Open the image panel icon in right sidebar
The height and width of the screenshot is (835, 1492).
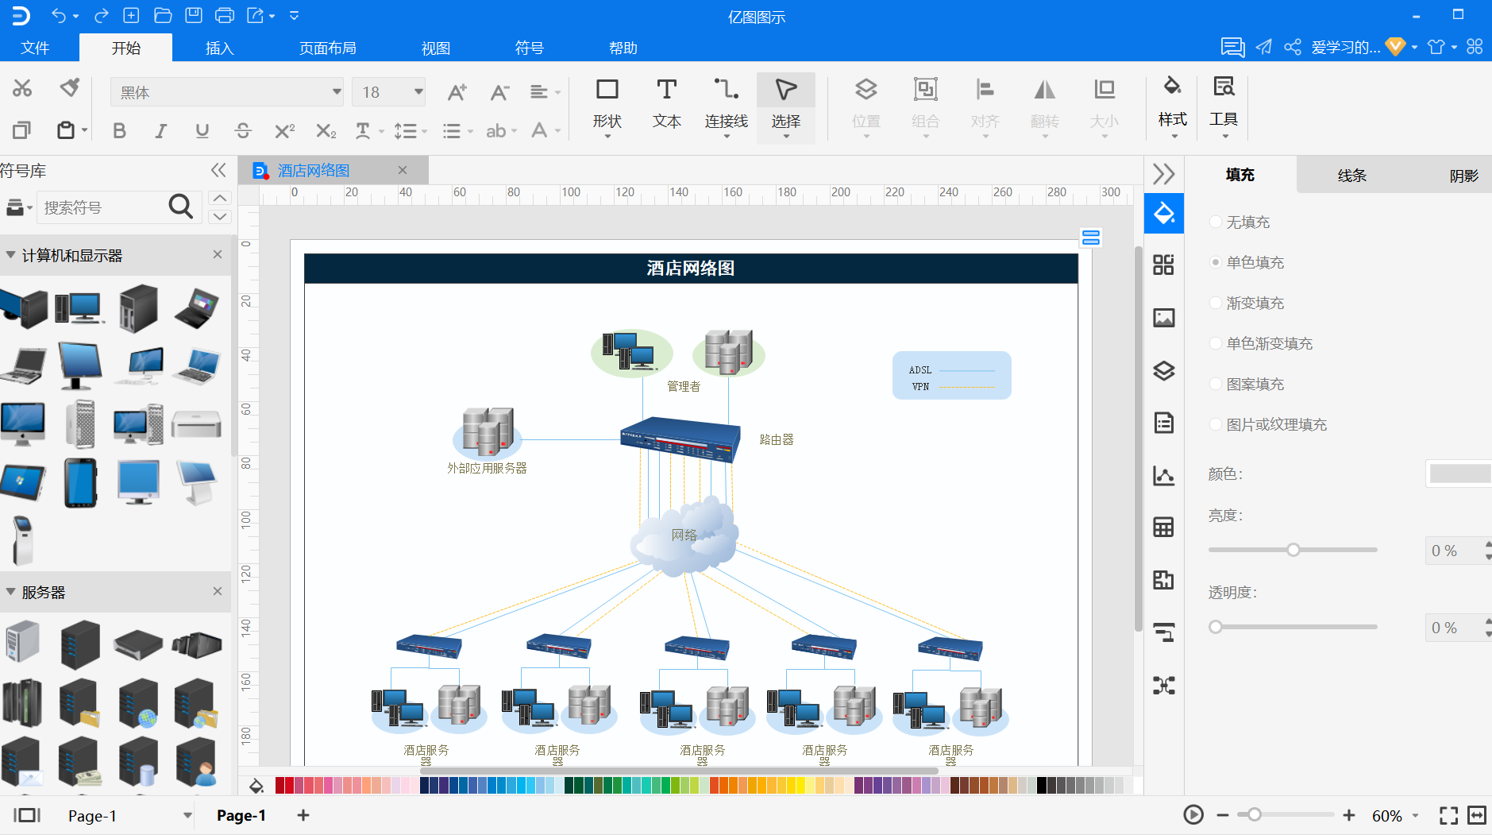[1164, 318]
